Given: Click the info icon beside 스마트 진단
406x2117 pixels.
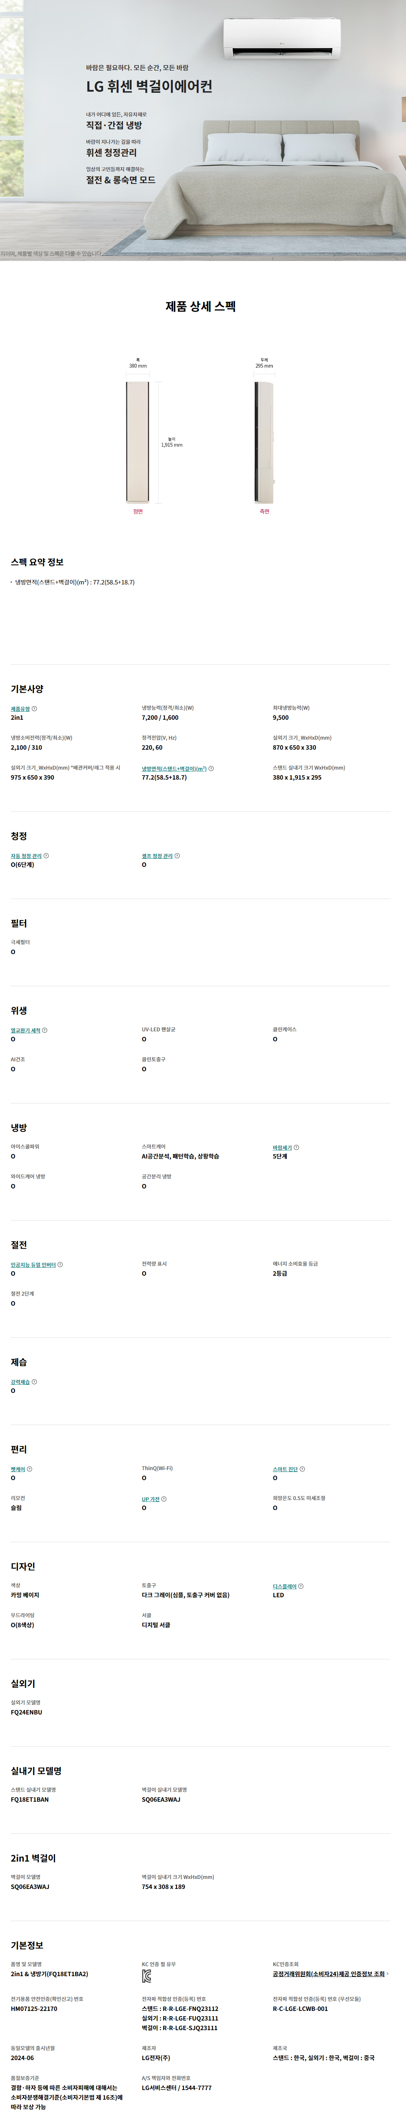Looking at the screenshot, I should [302, 1469].
